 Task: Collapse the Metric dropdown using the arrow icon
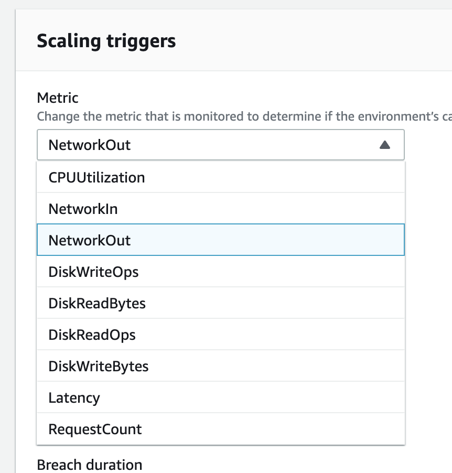(x=384, y=145)
